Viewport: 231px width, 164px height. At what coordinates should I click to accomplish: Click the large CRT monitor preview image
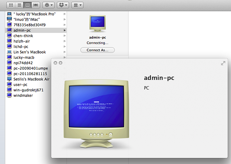click(96, 114)
